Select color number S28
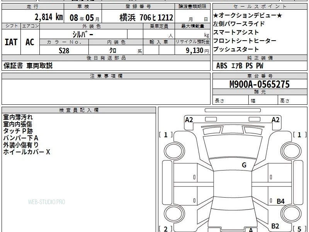309x232 pixels. click(64, 51)
